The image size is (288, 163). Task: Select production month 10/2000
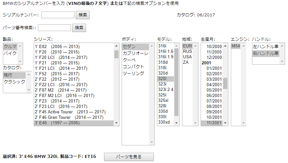[x=212, y=46]
